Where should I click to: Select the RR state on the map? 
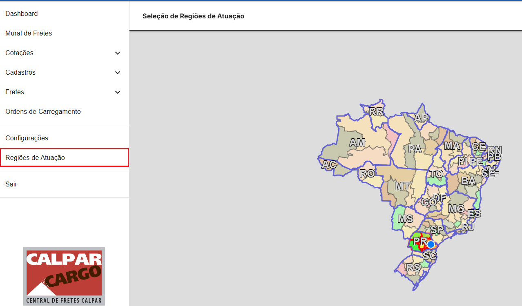[x=376, y=111]
